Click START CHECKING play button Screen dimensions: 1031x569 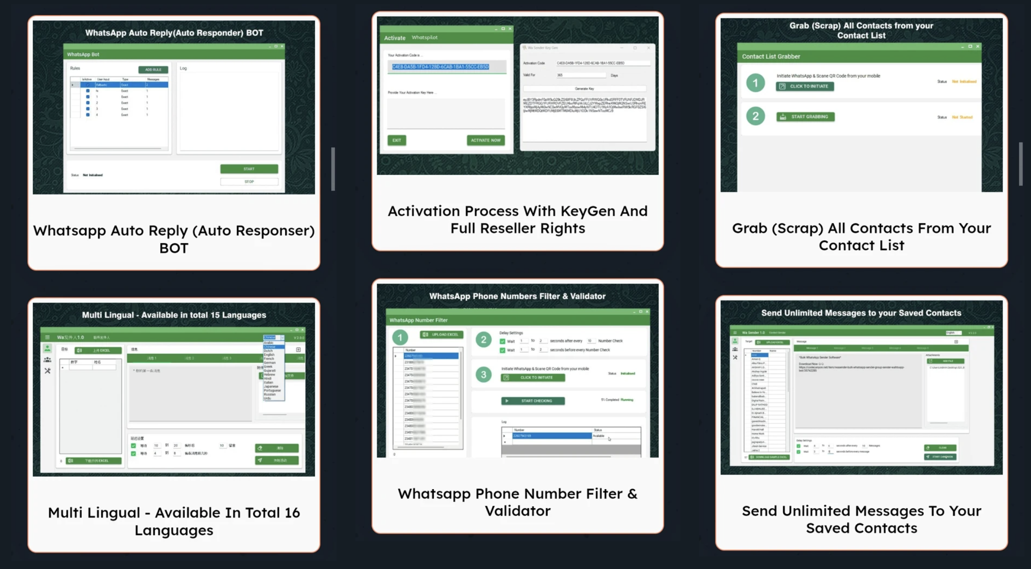(x=533, y=401)
